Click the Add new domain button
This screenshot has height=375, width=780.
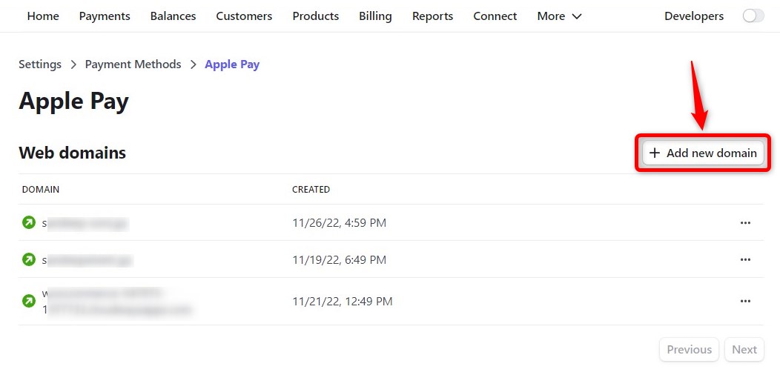click(x=703, y=153)
